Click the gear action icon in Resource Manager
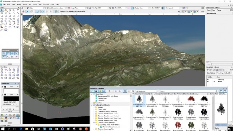Image resolution: width=233 pixels, height=131 pixels. click(110, 91)
